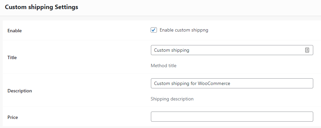This screenshot has width=321, height=128.
Task: Click the 'Custom shipping Settings' page heading
Action: 42,7
